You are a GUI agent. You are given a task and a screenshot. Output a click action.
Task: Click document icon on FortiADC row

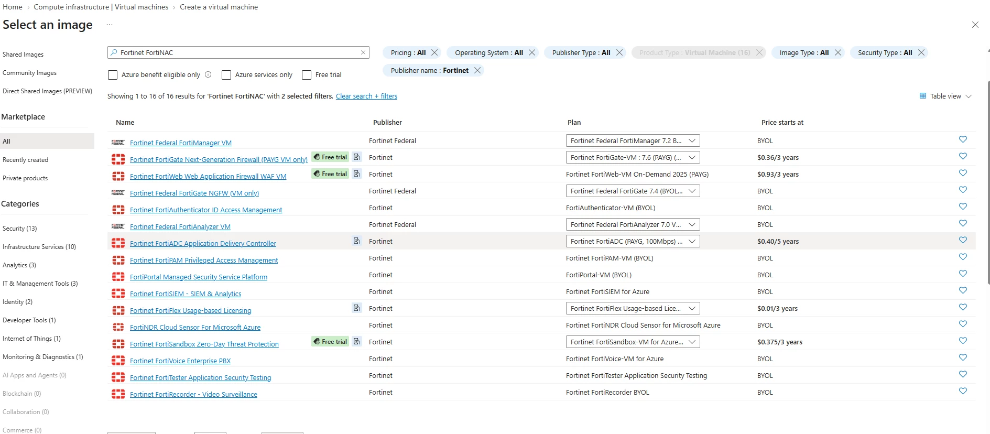[x=357, y=241]
